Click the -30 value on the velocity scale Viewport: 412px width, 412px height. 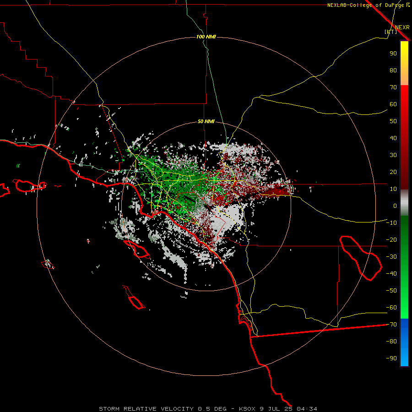click(x=391, y=257)
